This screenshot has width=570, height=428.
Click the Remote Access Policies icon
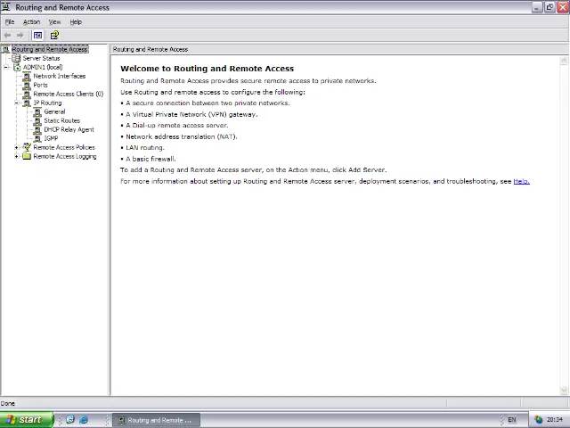pos(27,147)
